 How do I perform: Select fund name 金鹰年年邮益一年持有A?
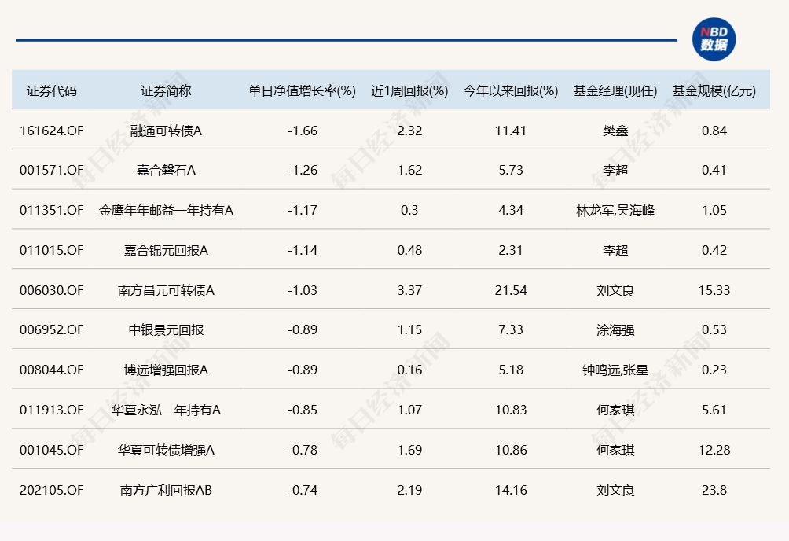[166, 210]
